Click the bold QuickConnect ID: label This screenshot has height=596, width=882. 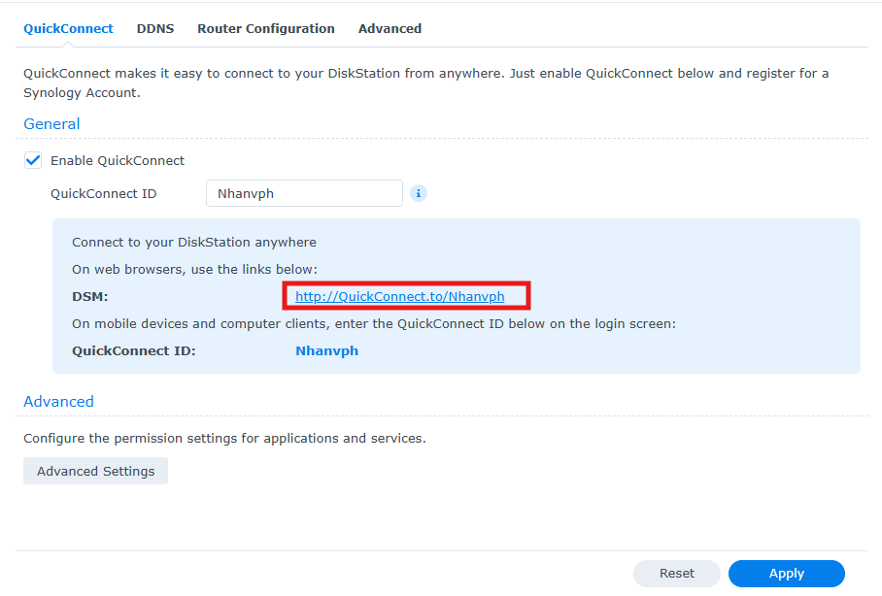(134, 350)
